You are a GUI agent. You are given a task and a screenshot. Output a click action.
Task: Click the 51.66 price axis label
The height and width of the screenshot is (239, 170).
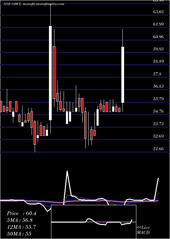(158, 149)
